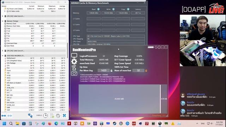Viewport: 226px width, 127px height.
Task: Open Windows taskbar search
Action: [x=11, y=123]
